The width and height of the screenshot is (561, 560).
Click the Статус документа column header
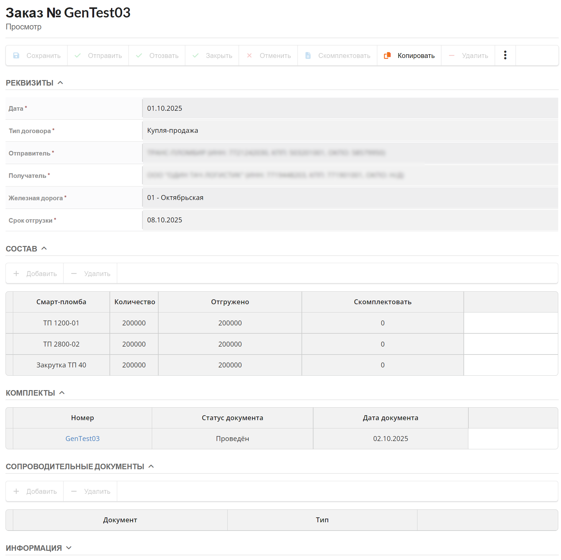(232, 418)
